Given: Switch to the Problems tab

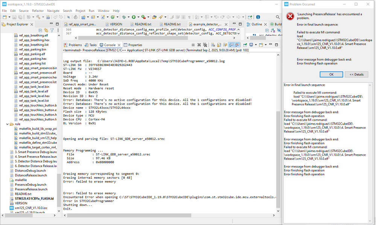Looking at the screenshot, I should pyautogui.click(x=73, y=45).
